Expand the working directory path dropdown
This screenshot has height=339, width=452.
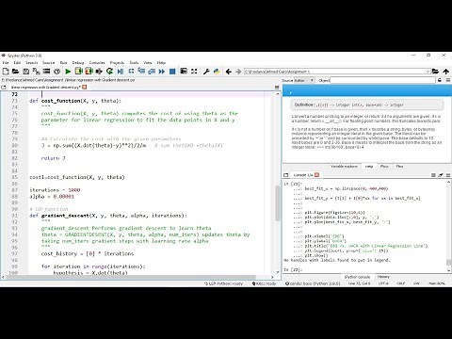pyautogui.click(x=428, y=72)
